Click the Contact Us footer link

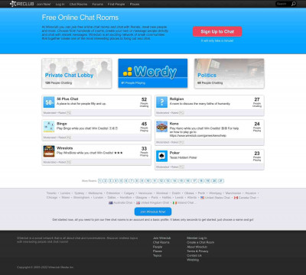(x=194, y=255)
